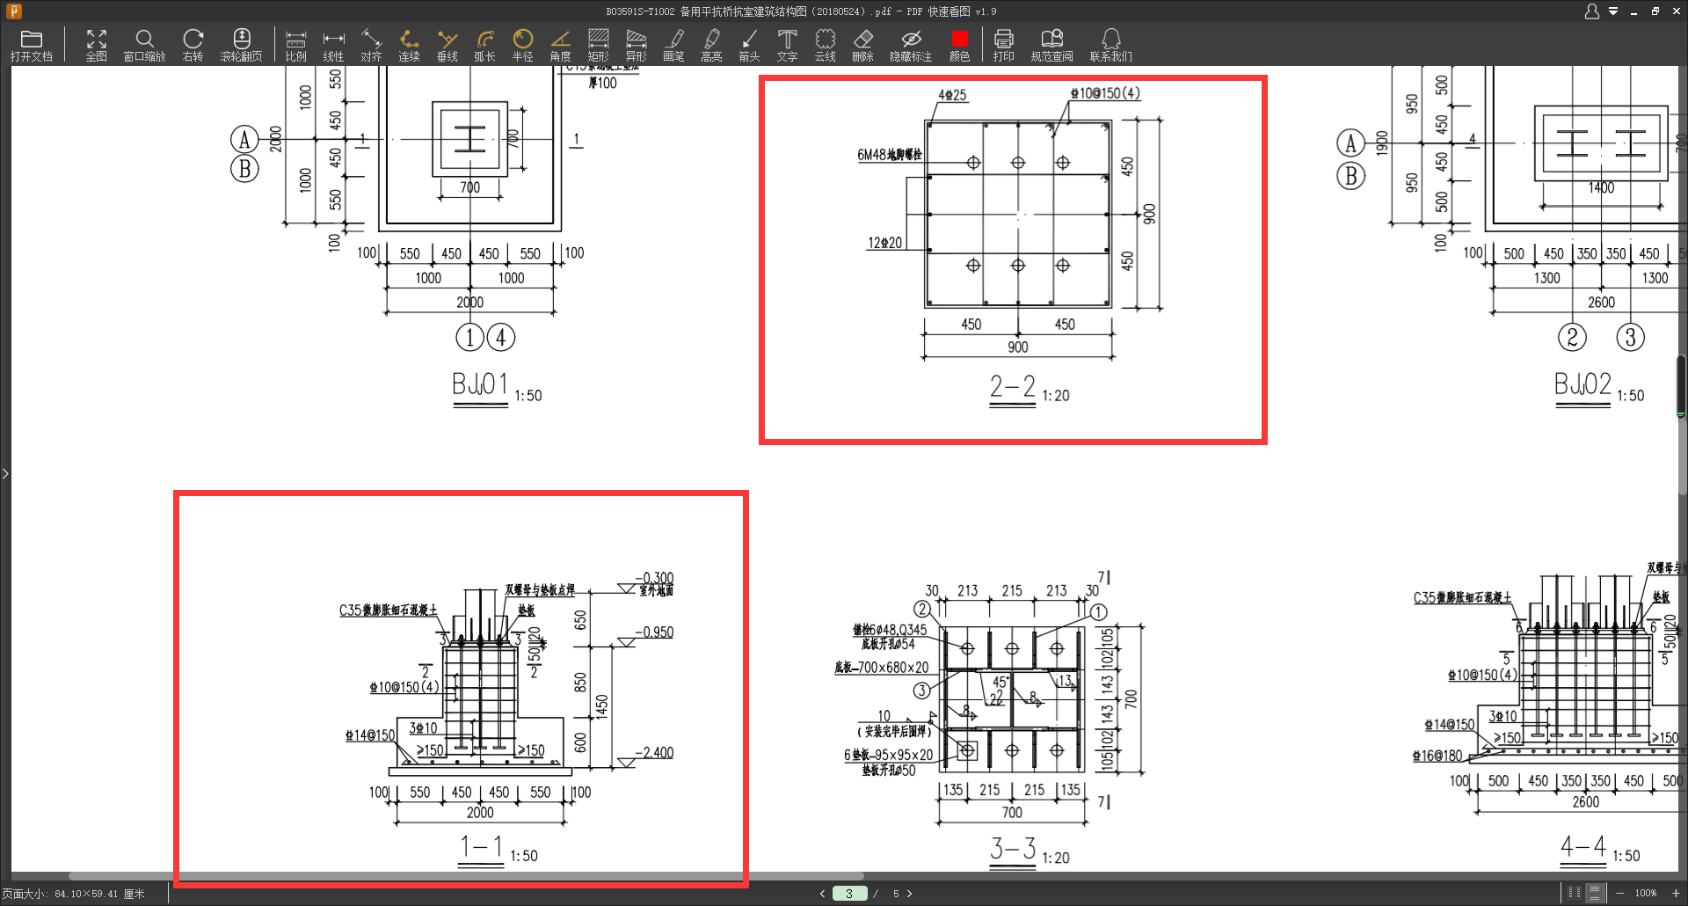Open a document with 打开文档

[x=32, y=46]
